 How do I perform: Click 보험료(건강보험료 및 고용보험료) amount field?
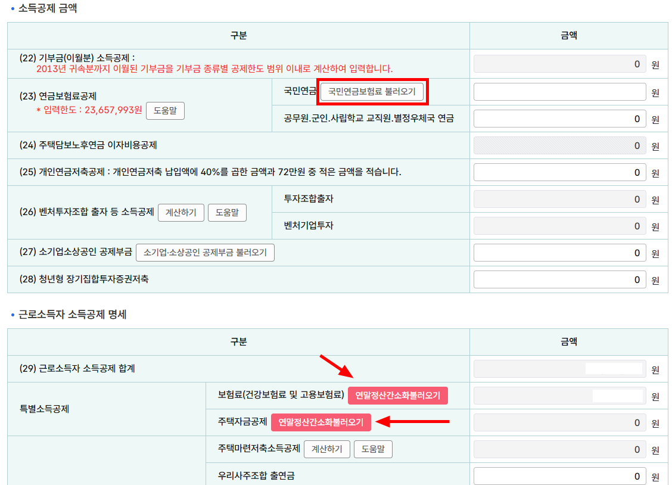point(560,396)
